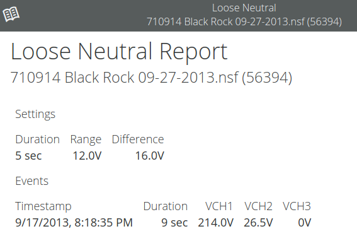Open the book icon in header
357x248 pixels.
11,15
